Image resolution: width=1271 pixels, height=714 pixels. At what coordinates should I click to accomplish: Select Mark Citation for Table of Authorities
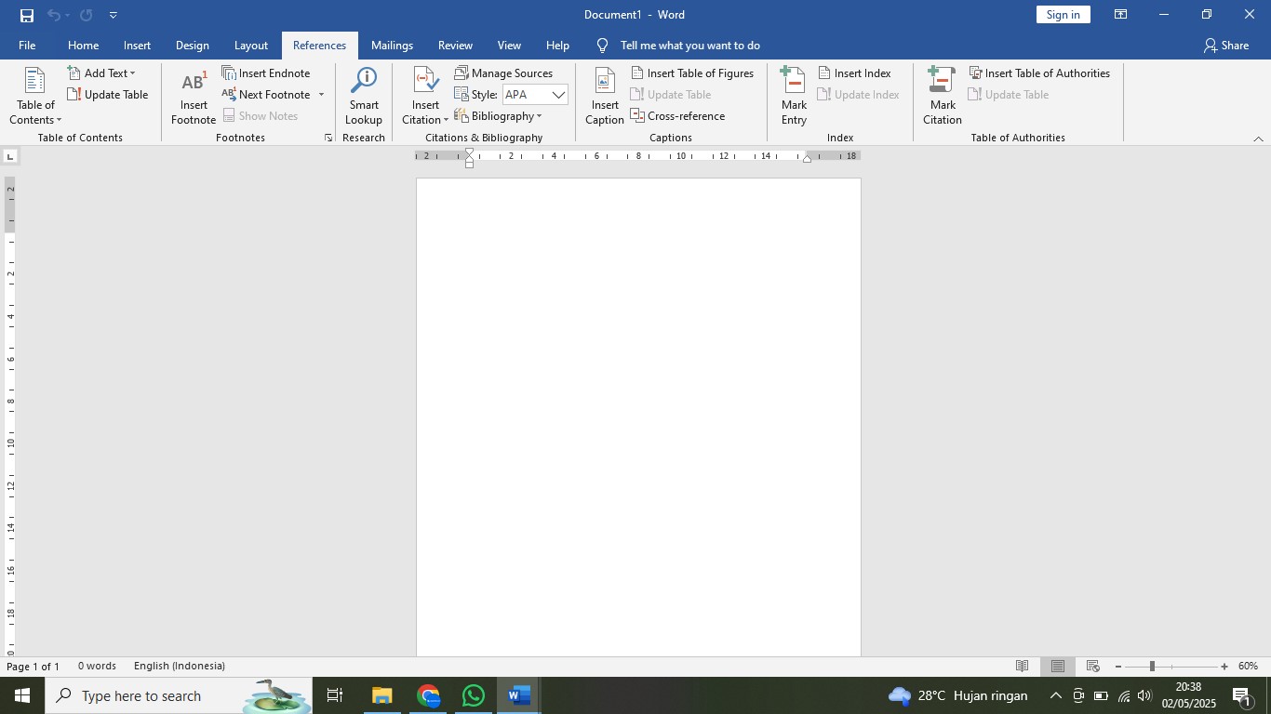pyautogui.click(x=941, y=93)
